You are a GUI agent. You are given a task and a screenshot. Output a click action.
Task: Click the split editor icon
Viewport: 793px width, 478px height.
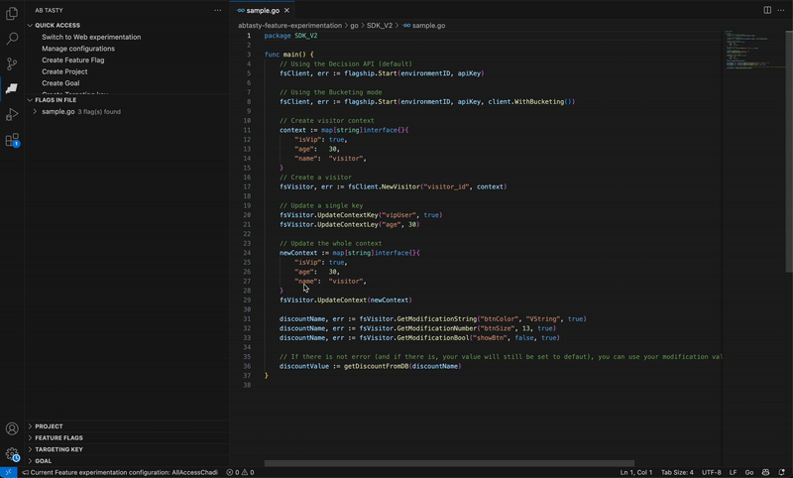(767, 10)
